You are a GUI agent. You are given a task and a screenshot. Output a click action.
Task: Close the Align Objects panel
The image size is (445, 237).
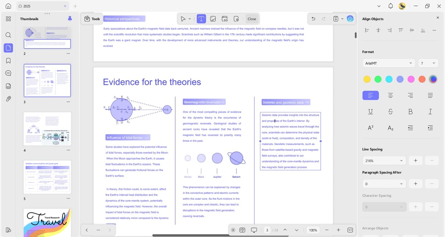[x=437, y=18]
